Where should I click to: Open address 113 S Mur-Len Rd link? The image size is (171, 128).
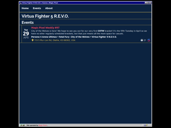55,40
